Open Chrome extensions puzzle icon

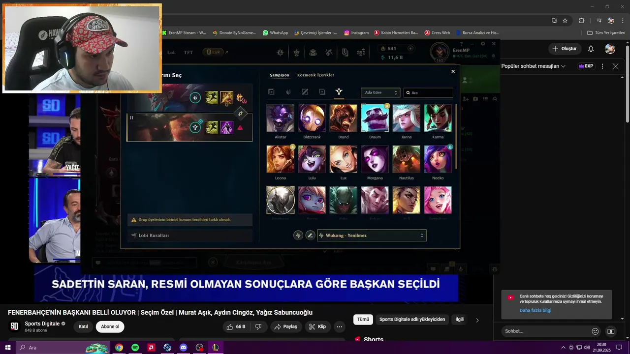(x=581, y=21)
